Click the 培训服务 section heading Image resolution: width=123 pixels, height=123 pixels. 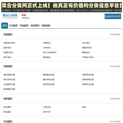(x=8, y=35)
